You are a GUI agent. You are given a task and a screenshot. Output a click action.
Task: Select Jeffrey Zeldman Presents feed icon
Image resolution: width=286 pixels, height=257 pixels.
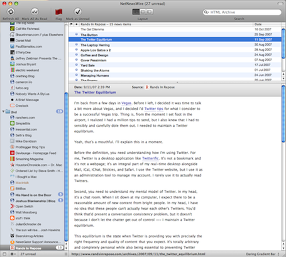tap(13, 58)
